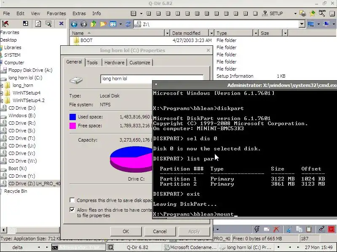The width and height of the screenshot is (337, 252).
Task: Click the magnifier search icon in left toolbar
Action: coord(48,24)
